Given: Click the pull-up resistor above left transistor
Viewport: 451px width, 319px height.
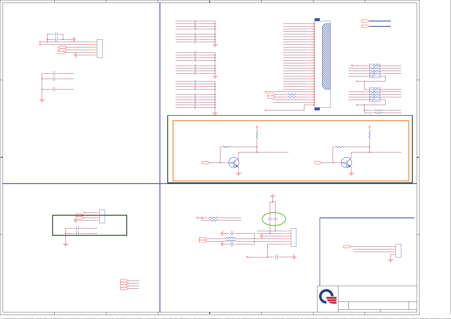Looking at the screenshot, I should click(257, 135).
